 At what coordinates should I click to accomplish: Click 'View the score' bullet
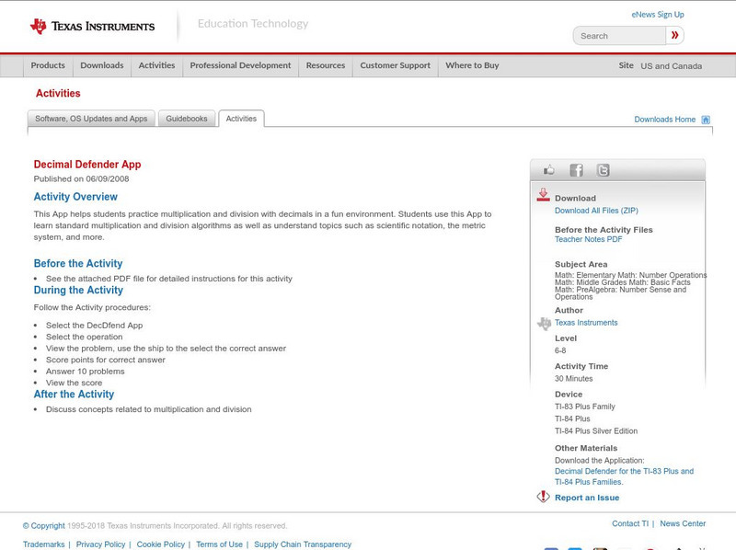75,383
